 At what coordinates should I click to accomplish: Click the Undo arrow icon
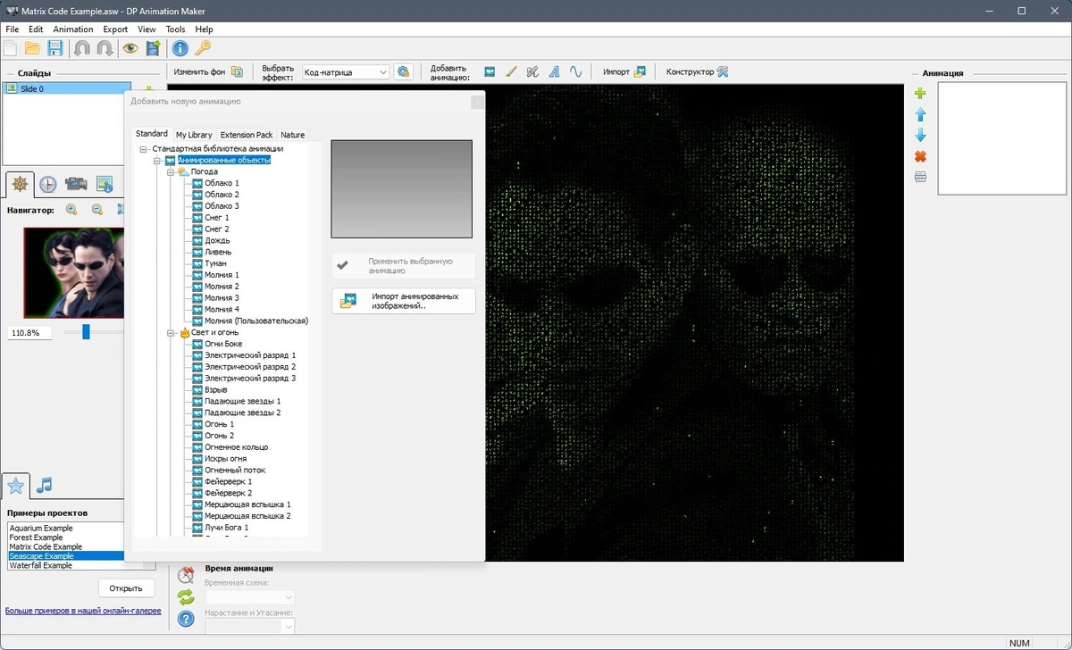tap(82, 48)
